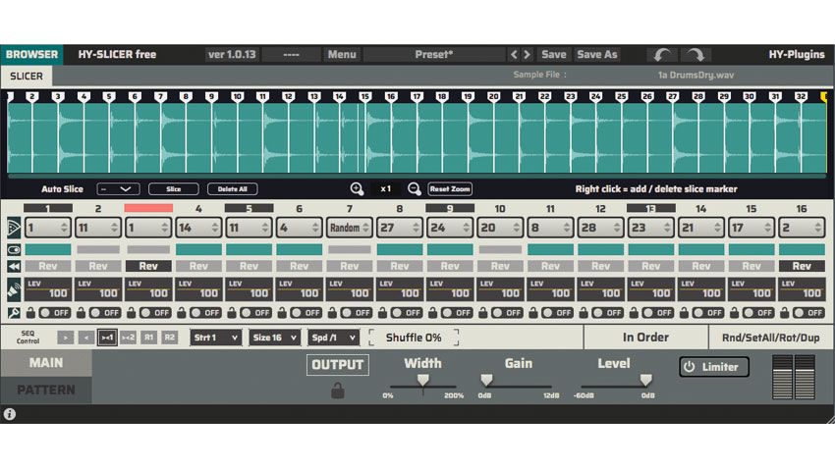Click Delete All slices button
This screenshot has height=469, width=835.
[x=232, y=188]
